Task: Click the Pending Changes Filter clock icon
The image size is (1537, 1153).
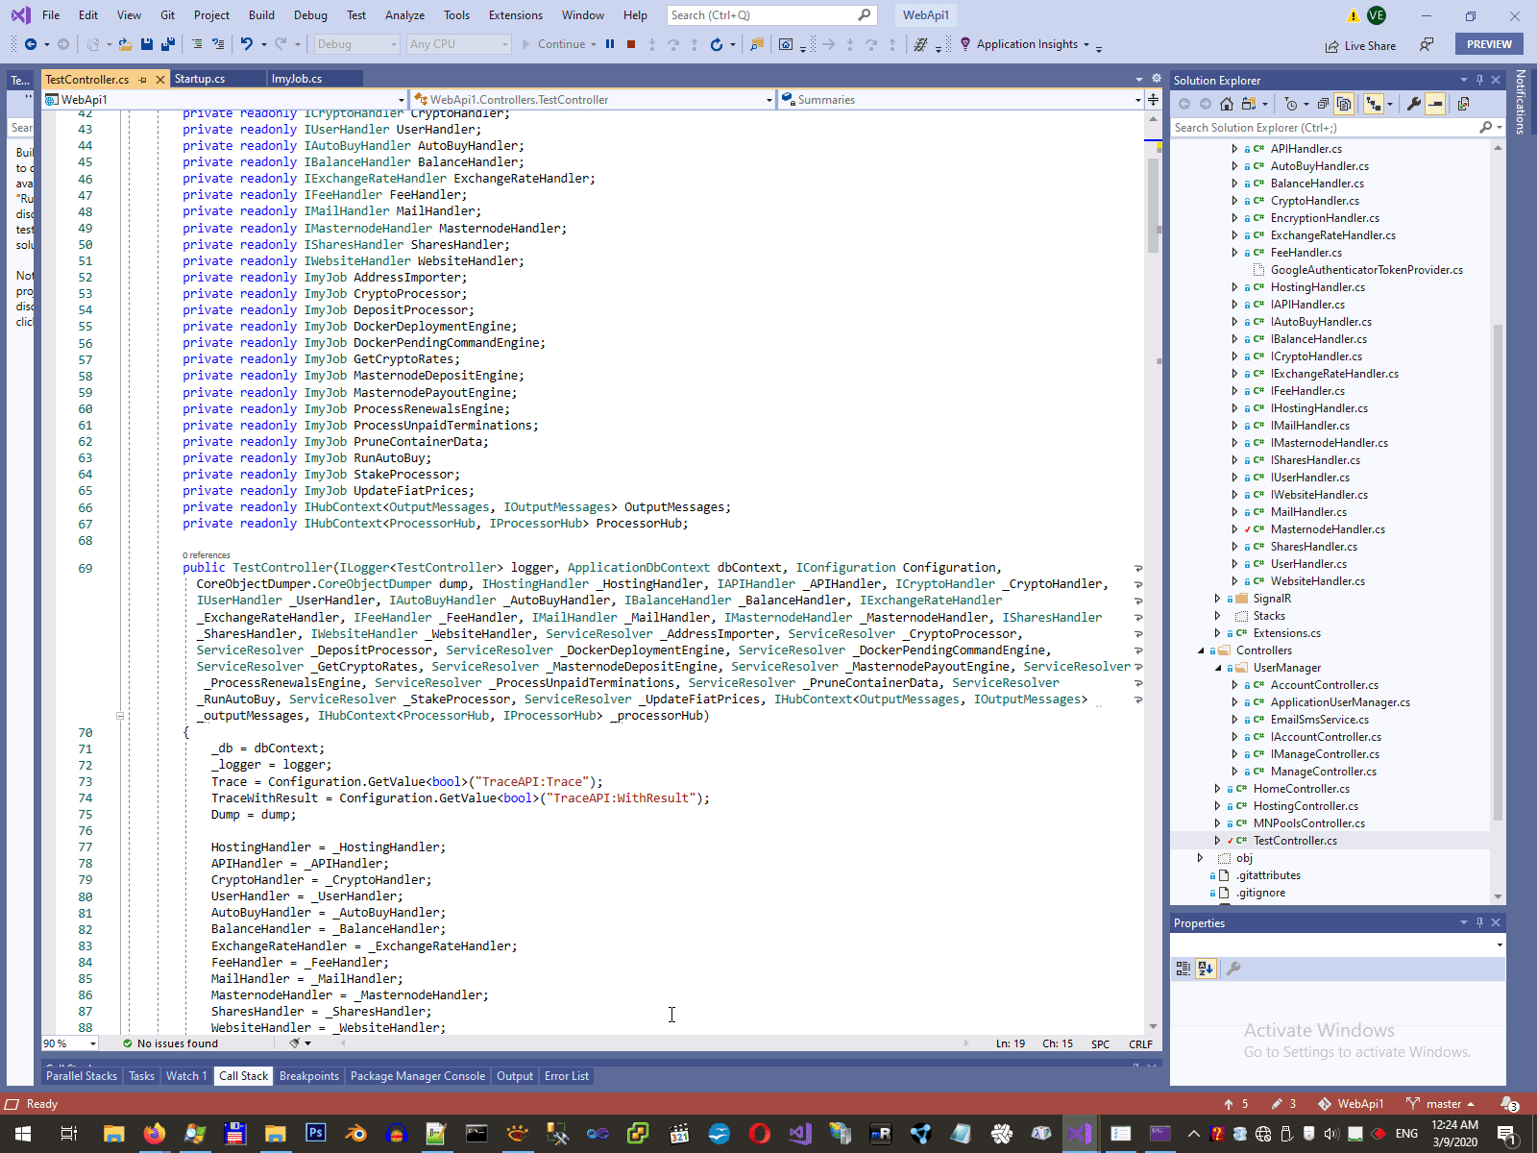Action: tap(1291, 104)
